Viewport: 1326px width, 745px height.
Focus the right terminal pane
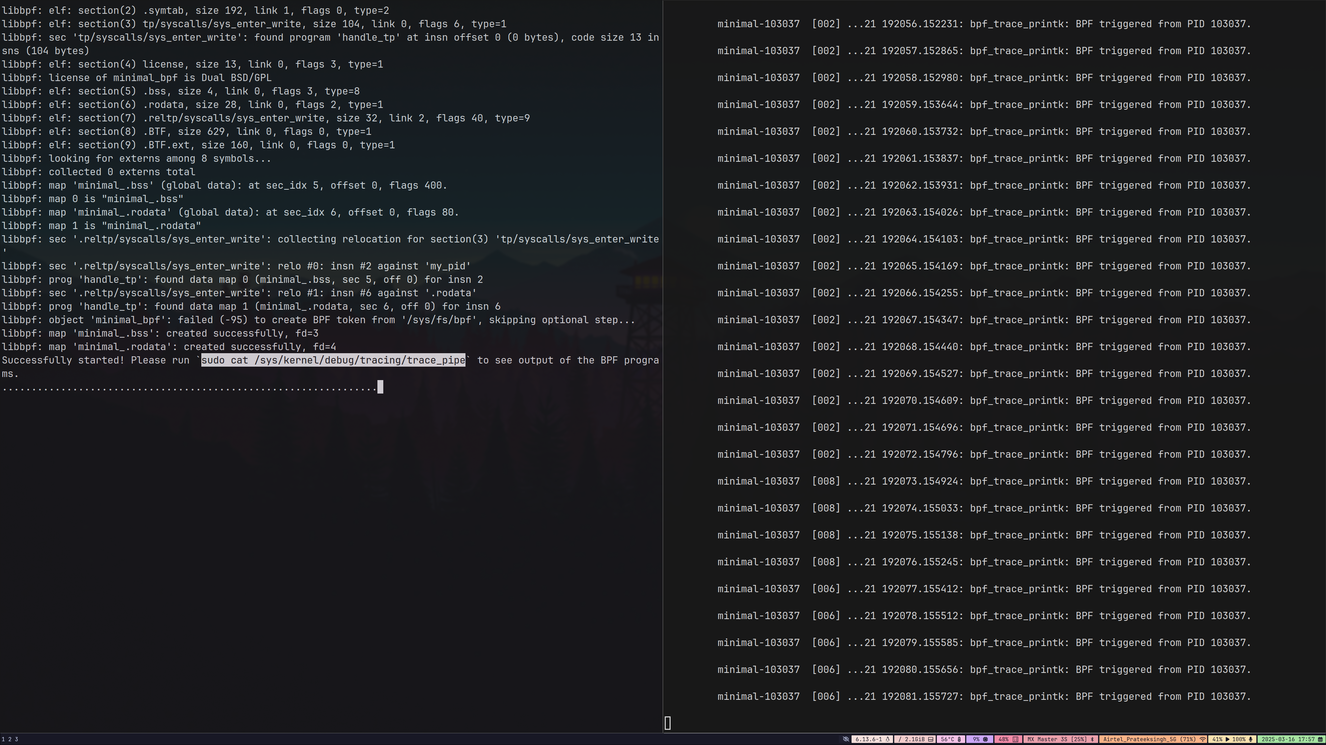978,360
